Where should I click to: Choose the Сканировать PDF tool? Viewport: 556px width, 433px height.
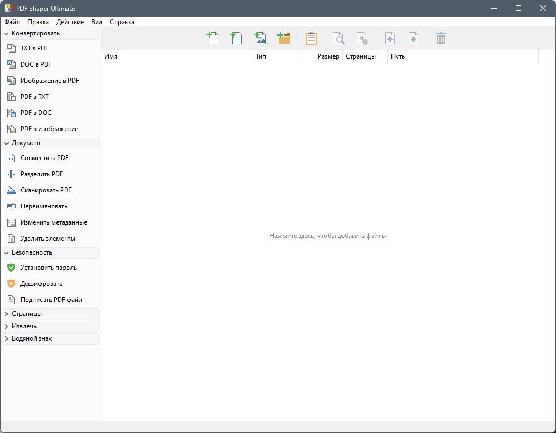click(x=46, y=190)
